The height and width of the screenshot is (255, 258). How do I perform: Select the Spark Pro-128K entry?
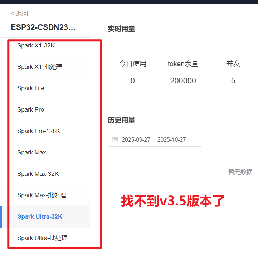click(x=39, y=131)
